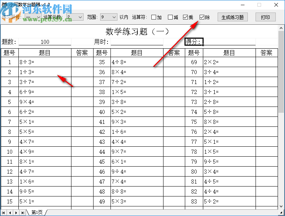Open the 练习题号 dropdown
285x216 pixels.
tap(33, 17)
